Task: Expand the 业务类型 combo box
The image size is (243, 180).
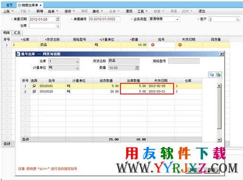Action: (x=177, y=19)
